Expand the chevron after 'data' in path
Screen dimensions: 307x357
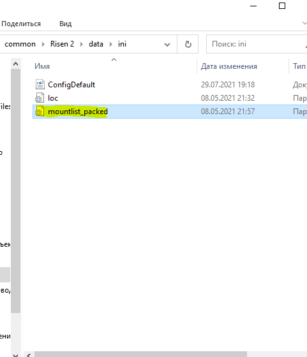click(110, 44)
